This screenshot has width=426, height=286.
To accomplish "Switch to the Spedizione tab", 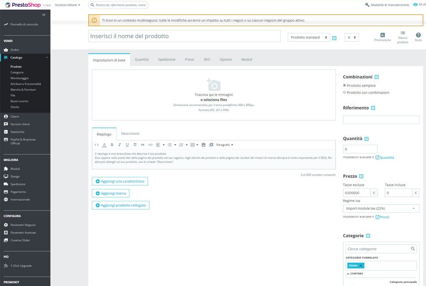I will pos(167,60).
